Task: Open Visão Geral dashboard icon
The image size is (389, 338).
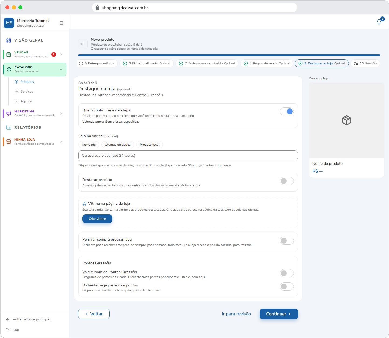Action: point(9,40)
